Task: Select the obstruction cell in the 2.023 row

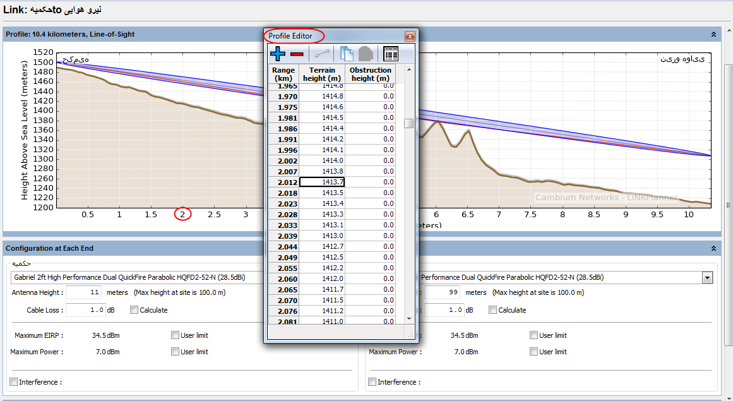Action: [x=370, y=203]
